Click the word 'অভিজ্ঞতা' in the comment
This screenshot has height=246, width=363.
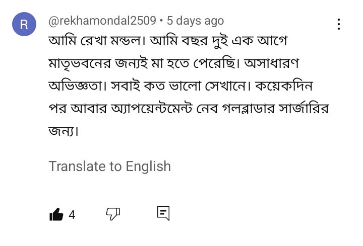76,86
